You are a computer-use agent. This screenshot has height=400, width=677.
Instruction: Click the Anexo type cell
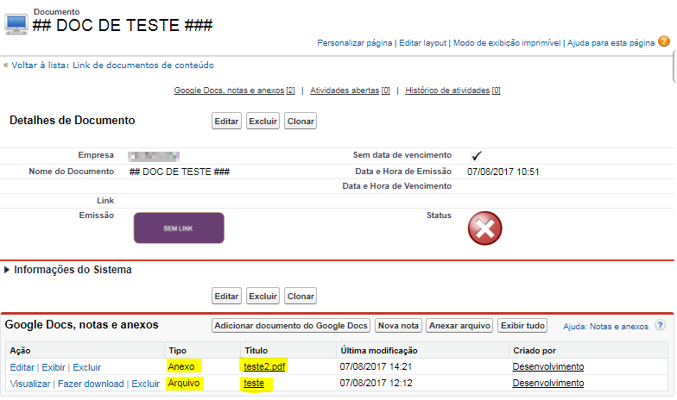[x=181, y=366]
